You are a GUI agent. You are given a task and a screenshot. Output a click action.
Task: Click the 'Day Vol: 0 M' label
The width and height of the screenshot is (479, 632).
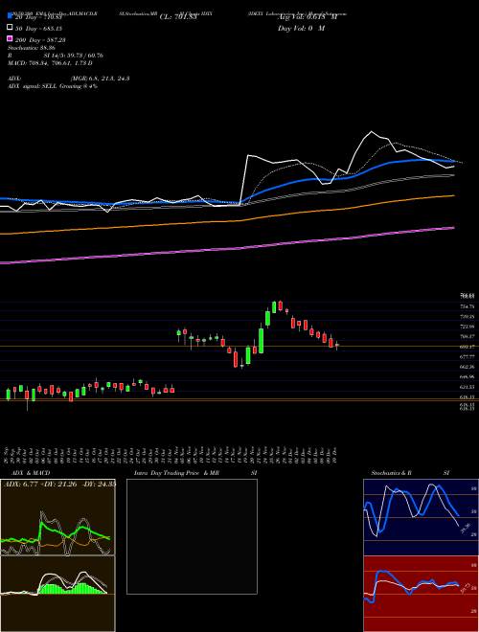301,29
